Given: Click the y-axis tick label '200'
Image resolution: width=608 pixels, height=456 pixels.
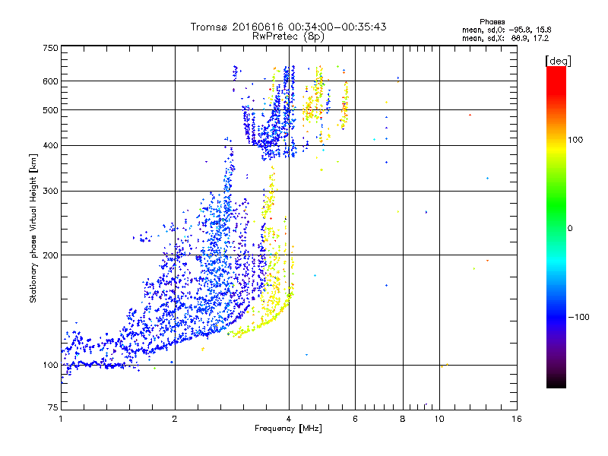Looking at the screenshot, I should coord(50,255).
